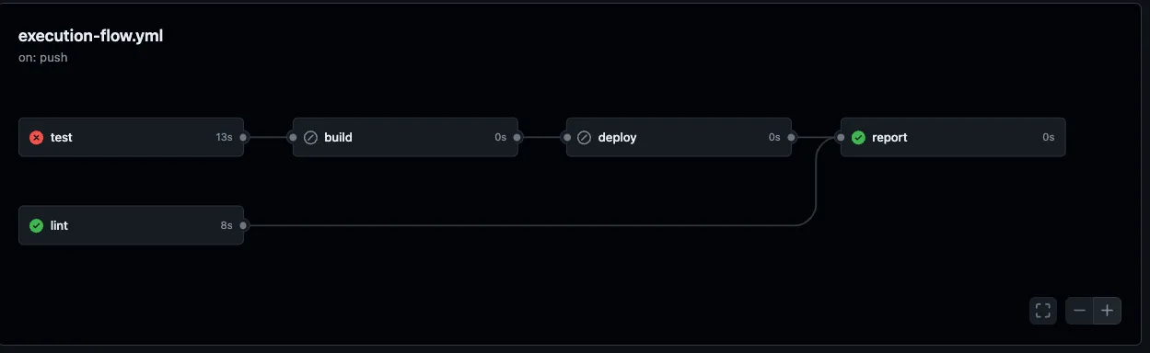The image size is (1150, 353).
Task: Click the red failed icon on test job
Action: [36, 137]
